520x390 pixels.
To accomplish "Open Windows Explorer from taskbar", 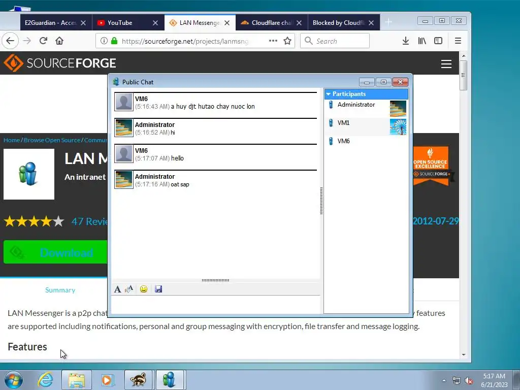I will coord(77,380).
